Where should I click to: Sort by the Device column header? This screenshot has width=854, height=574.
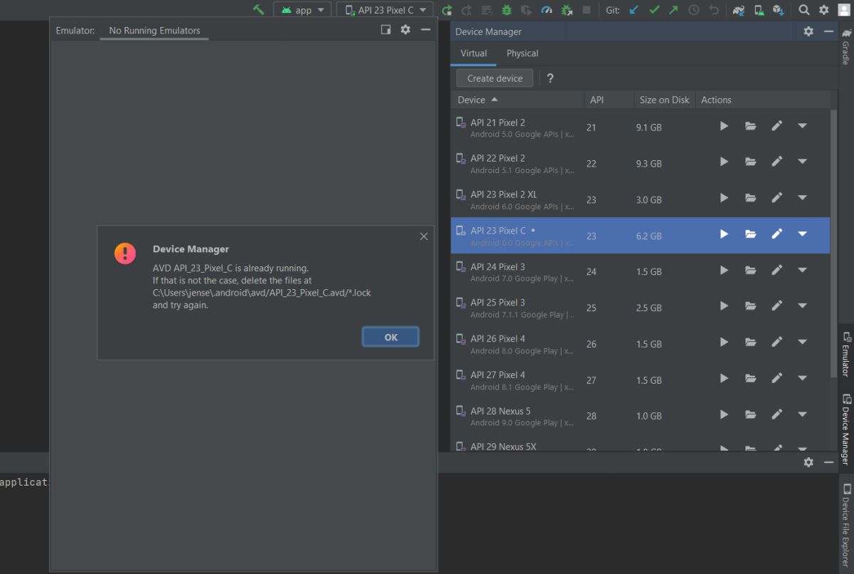[517, 100]
